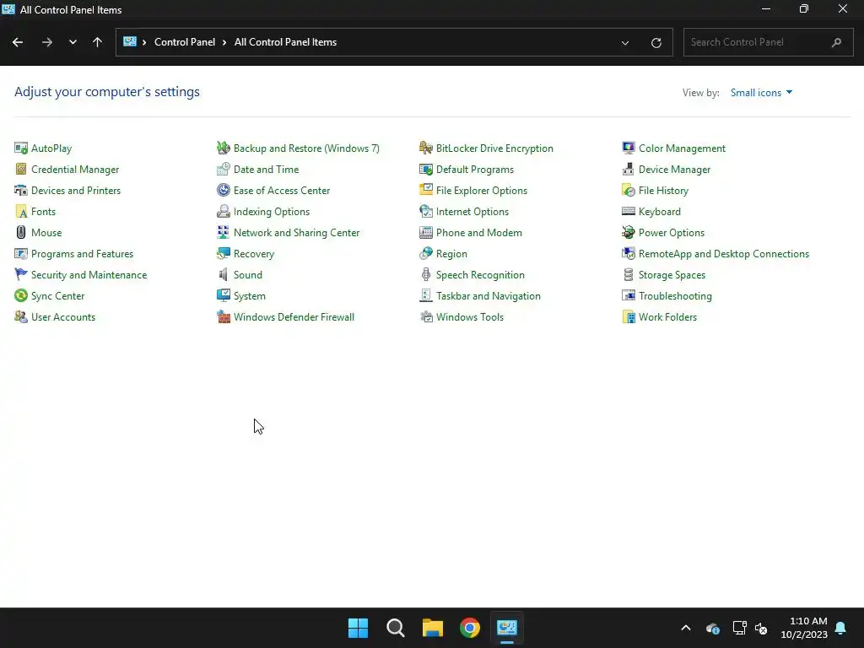Click the Phone and Modem icon

tap(426, 233)
